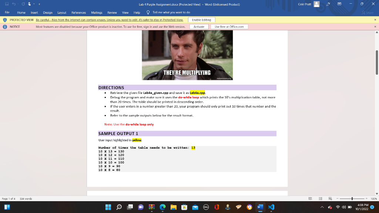Open the Layout ribbon tab
379x213 pixels.
point(62,12)
